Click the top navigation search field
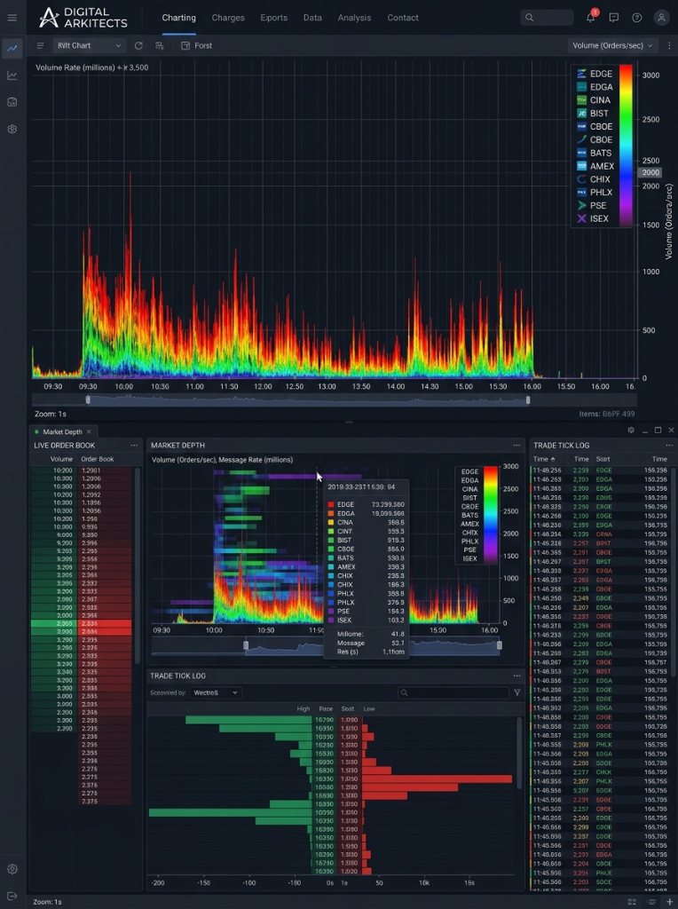The height and width of the screenshot is (909, 678). coord(547,18)
